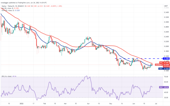Screen dimensions: 170x106
Task: Click the Jul label on time axis
Action: click(x=156, y=103)
